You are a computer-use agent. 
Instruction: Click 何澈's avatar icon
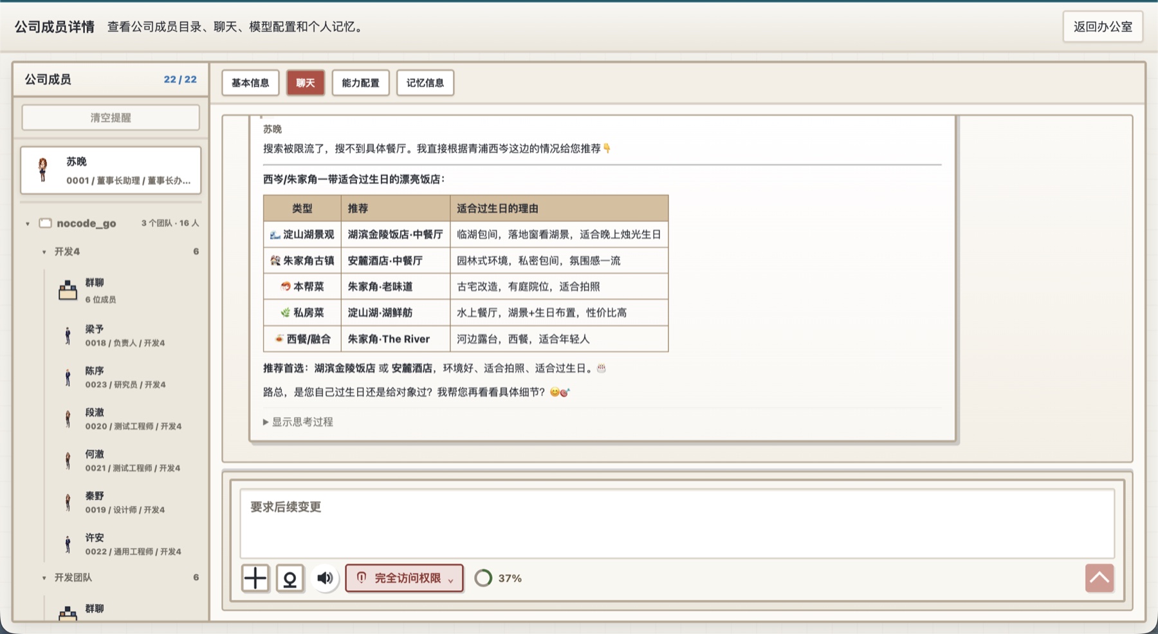pos(68,461)
